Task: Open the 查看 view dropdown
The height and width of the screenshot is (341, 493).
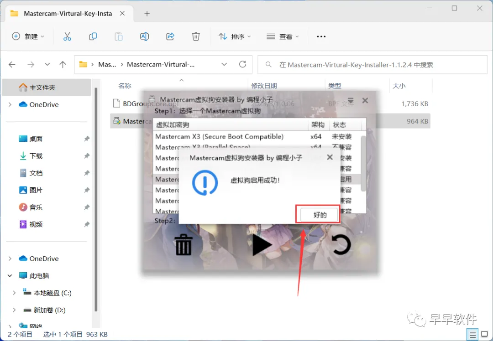Action: coord(283,36)
